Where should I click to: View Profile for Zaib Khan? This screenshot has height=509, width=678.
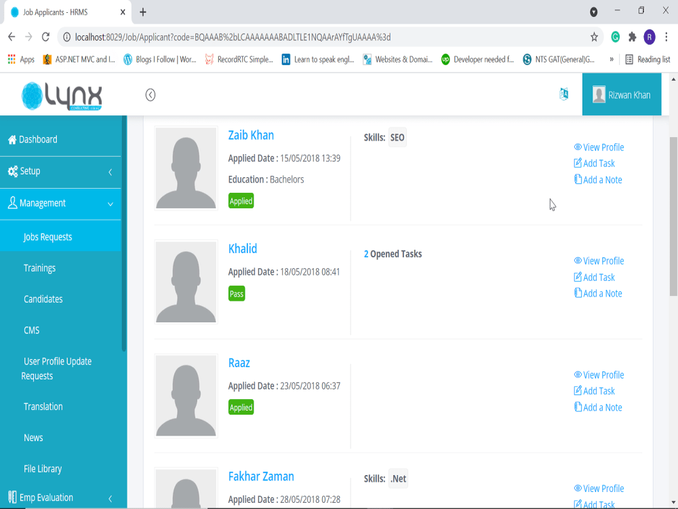pyautogui.click(x=599, y=147)
